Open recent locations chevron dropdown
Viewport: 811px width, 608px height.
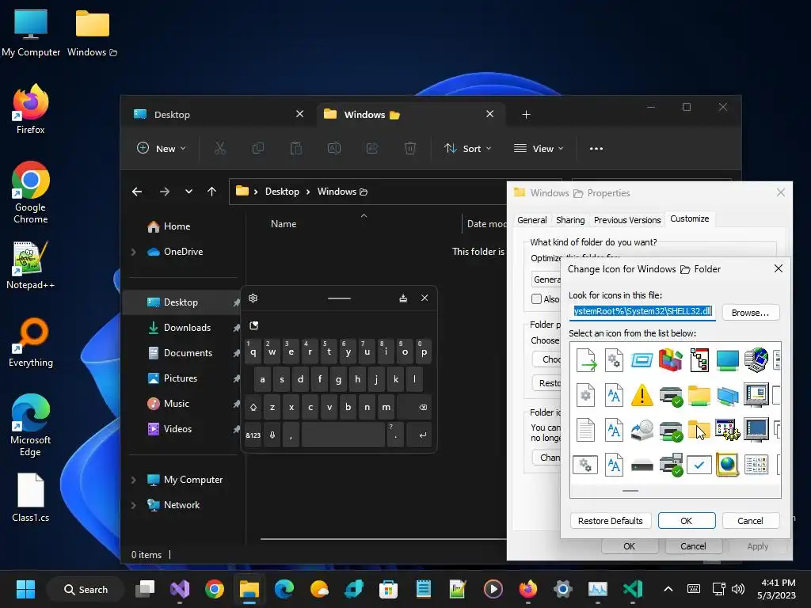[188, 192]
